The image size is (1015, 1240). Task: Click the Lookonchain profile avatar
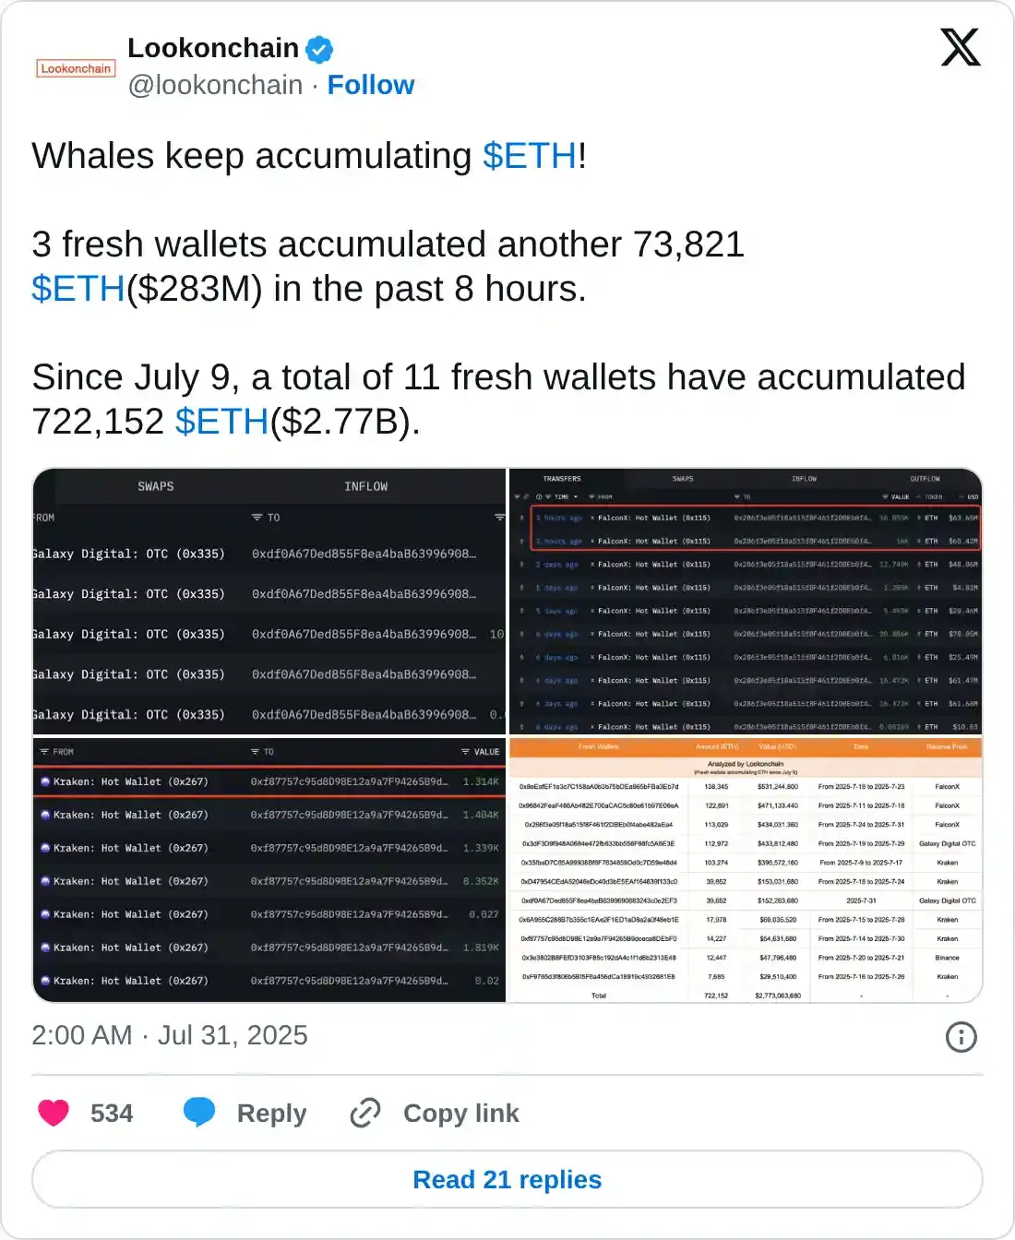click(x=76, y=66)
